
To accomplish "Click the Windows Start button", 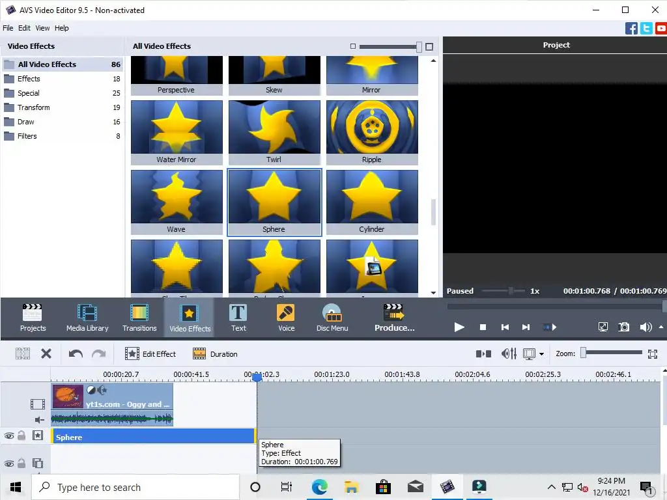I will 16,487.
